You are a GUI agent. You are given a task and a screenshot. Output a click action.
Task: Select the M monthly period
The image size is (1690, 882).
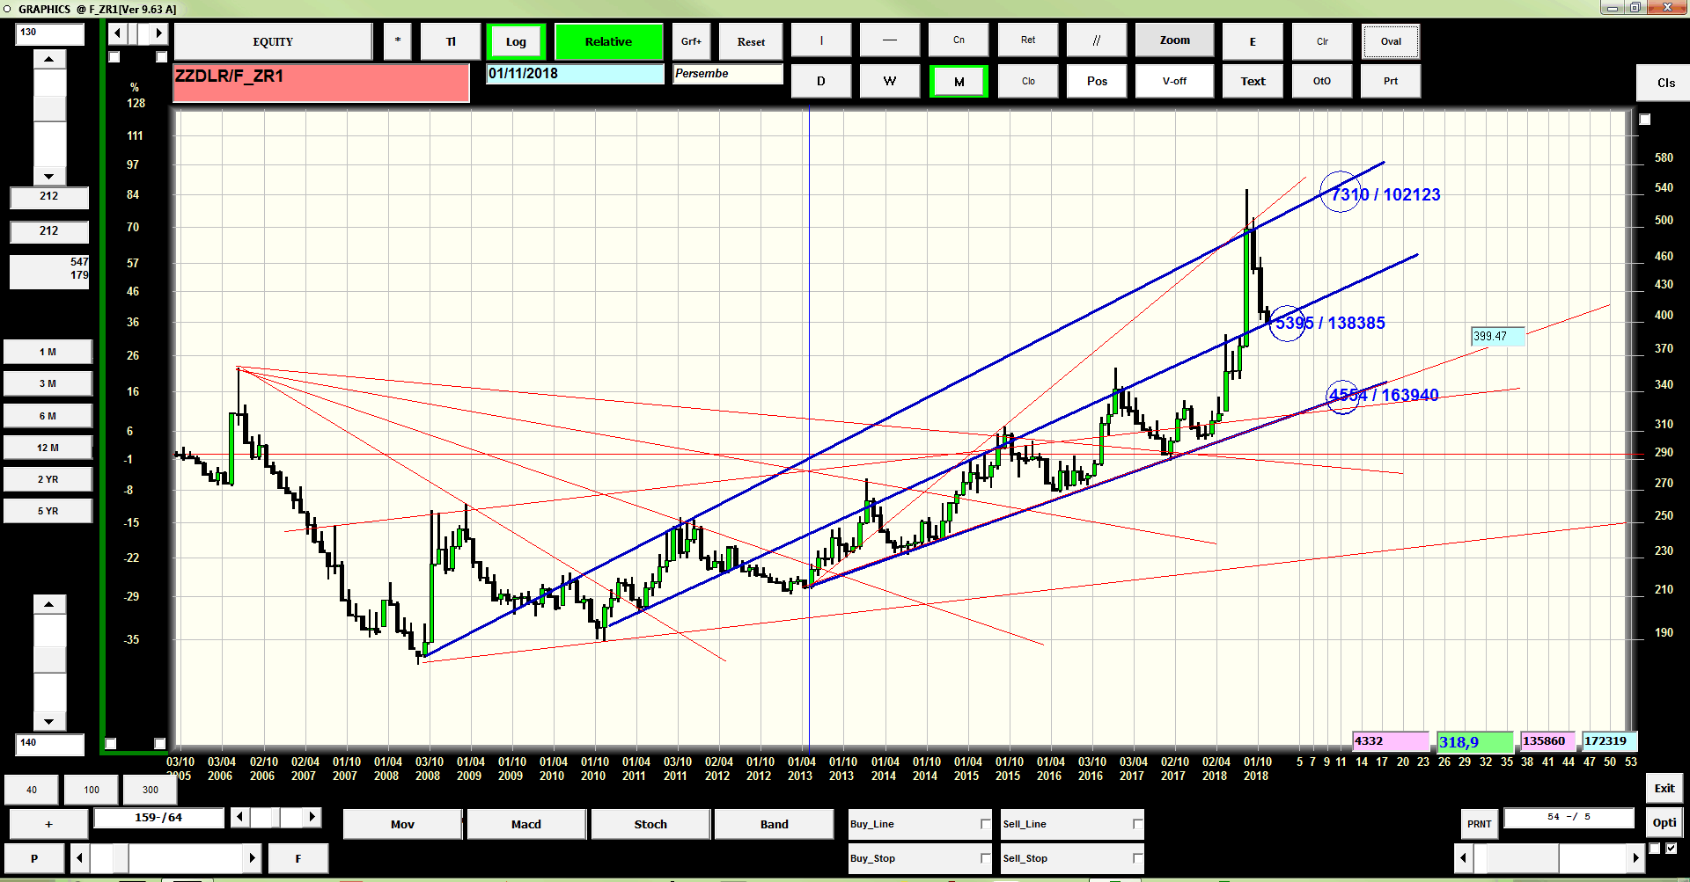point(959,81)
